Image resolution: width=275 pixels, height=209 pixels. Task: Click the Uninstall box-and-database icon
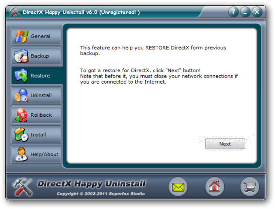[21, 95]
